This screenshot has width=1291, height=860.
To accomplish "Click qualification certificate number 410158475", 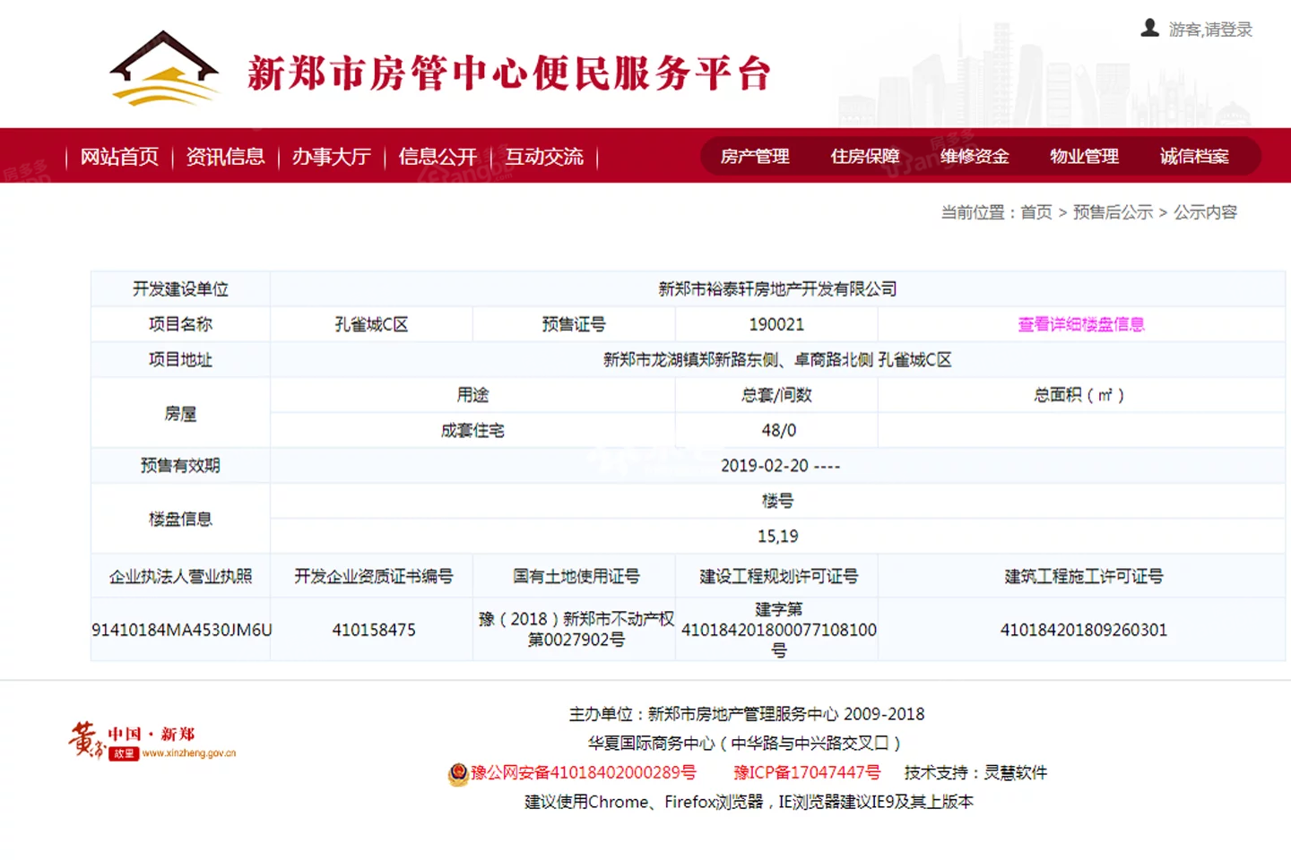I will point(374,630).
